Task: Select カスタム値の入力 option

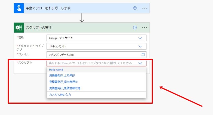Action: click(96, 95)
